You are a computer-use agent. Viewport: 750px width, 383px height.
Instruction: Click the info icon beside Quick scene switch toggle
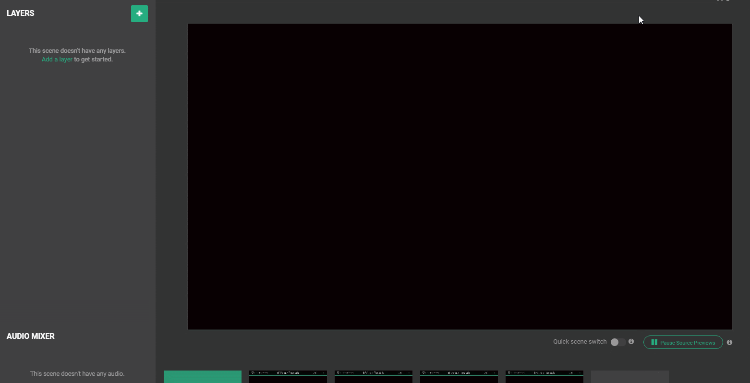[x=631, y=342]
